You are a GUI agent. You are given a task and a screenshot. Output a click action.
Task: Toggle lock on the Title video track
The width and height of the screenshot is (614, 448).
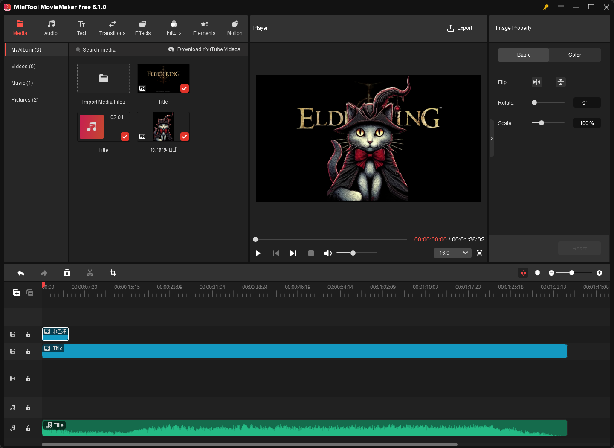[x=28, y=352]
